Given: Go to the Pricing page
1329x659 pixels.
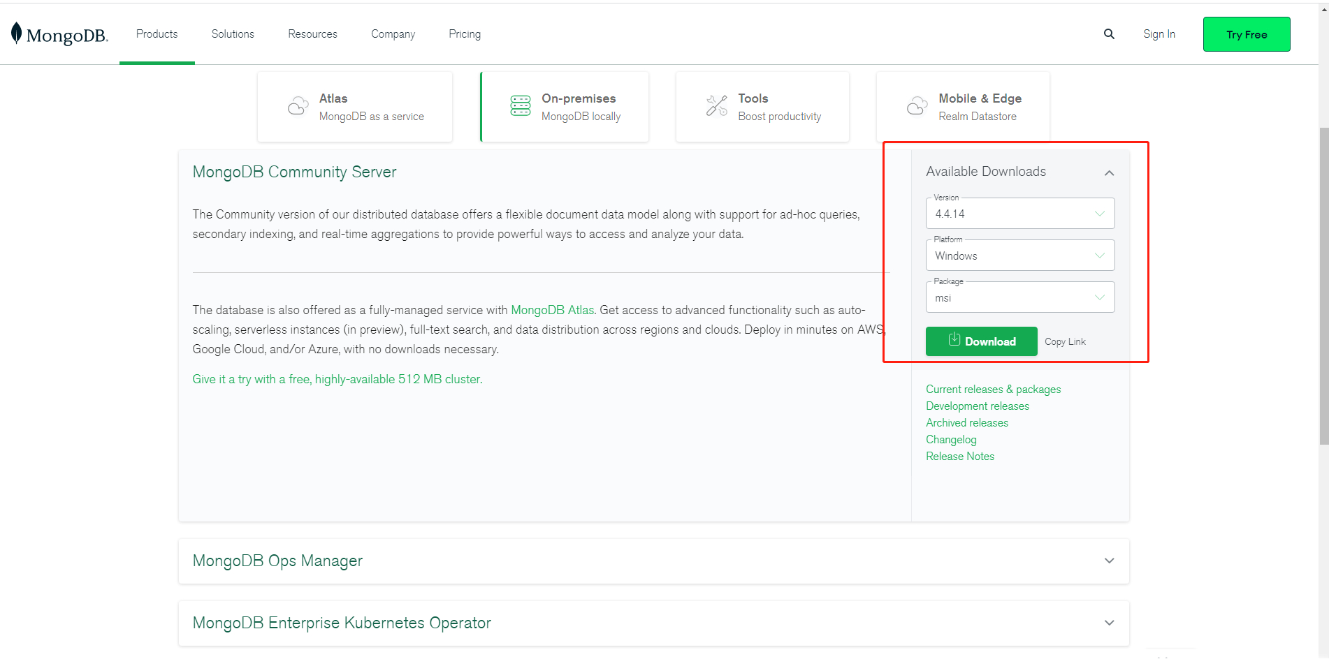Looking at the screenshot, I should point(465,34).
